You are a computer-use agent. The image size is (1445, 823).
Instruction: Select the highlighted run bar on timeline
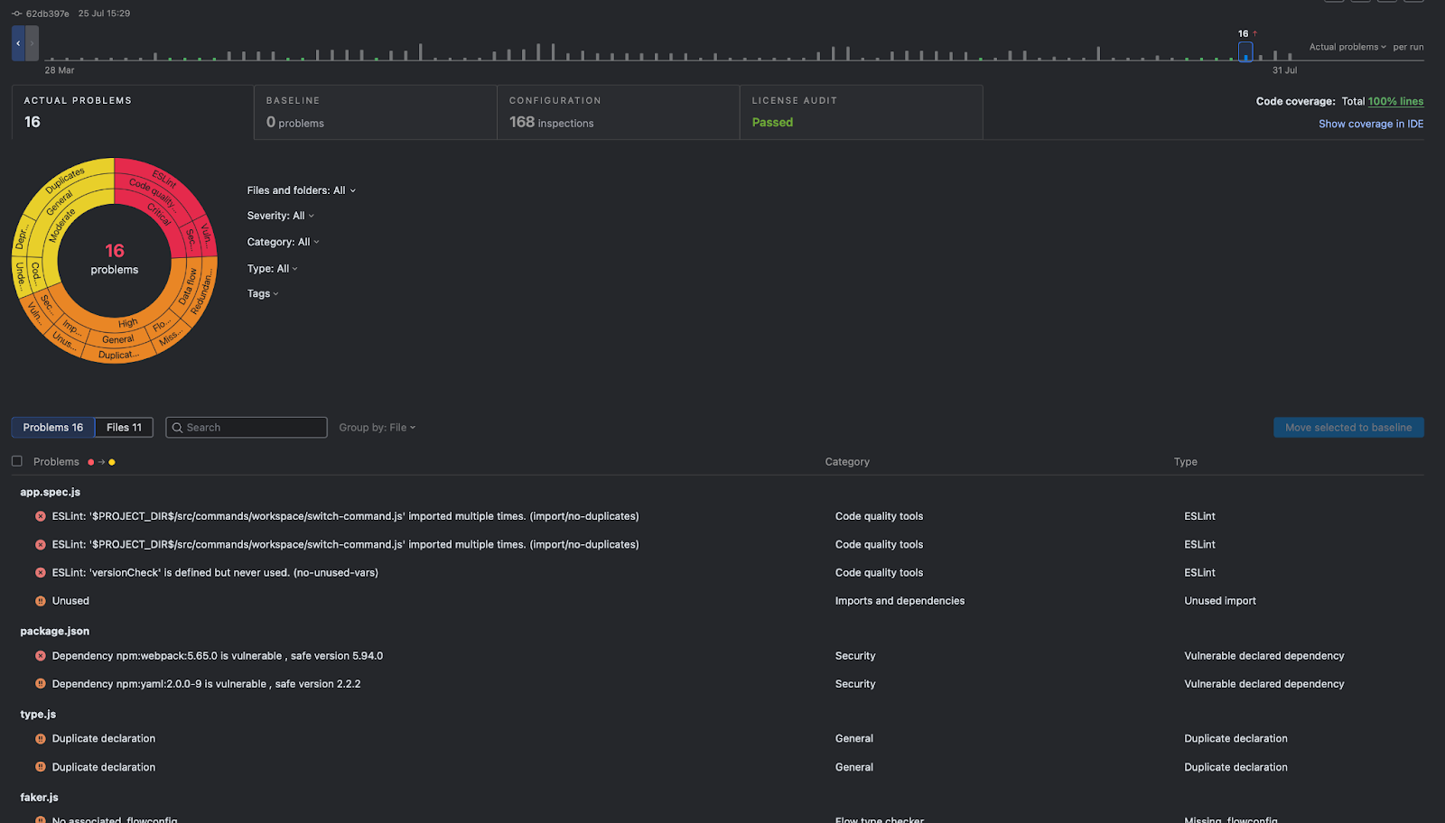[x=1245, y=52]
